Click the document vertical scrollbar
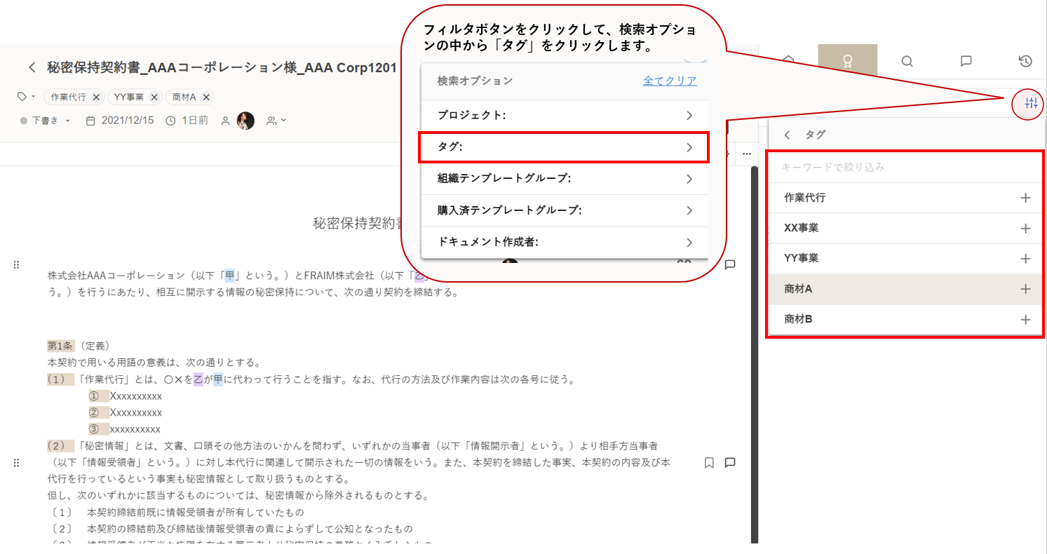This screenshot has width=1047, height=554. [754, 351]
